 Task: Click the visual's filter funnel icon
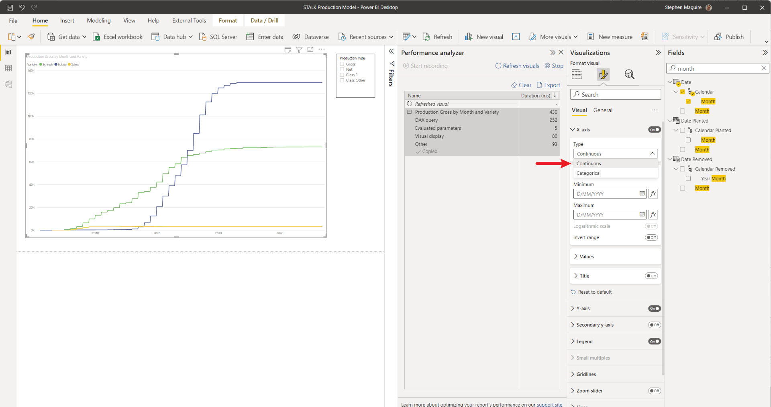tap(299, 49)
